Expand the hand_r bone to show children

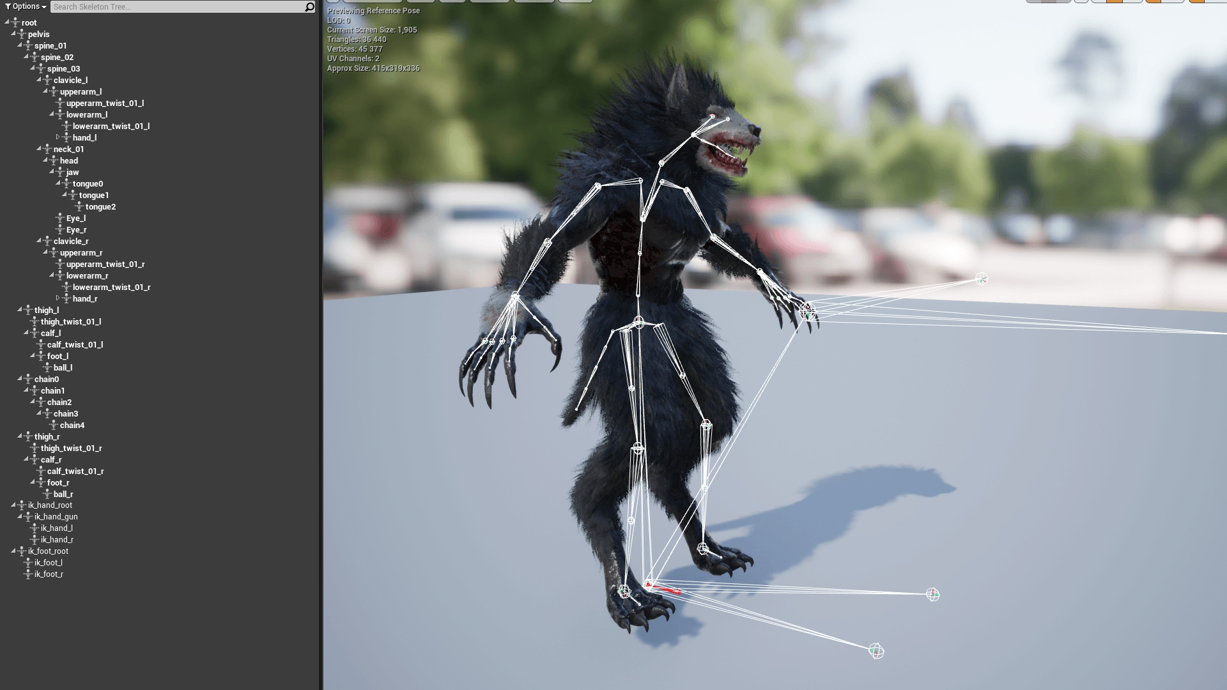click(x=59, y=298)
